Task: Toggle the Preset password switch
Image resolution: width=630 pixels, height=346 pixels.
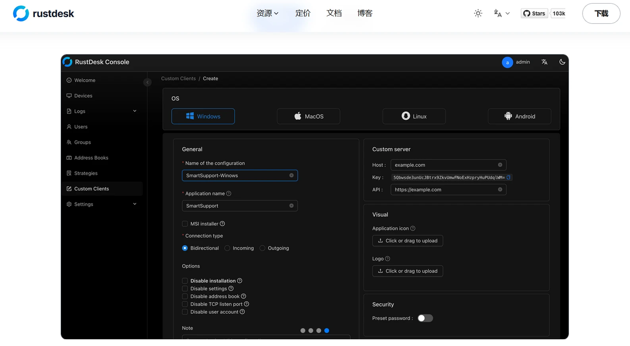Action: 425,319
